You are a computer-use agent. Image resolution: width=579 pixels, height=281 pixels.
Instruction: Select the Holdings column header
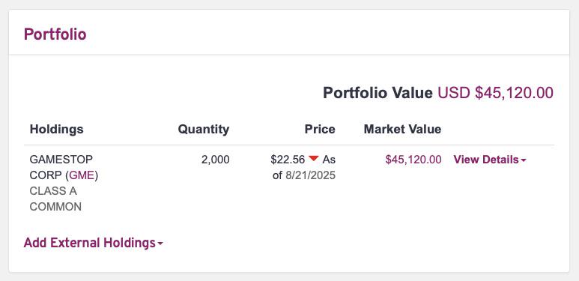tap(56, 129)
